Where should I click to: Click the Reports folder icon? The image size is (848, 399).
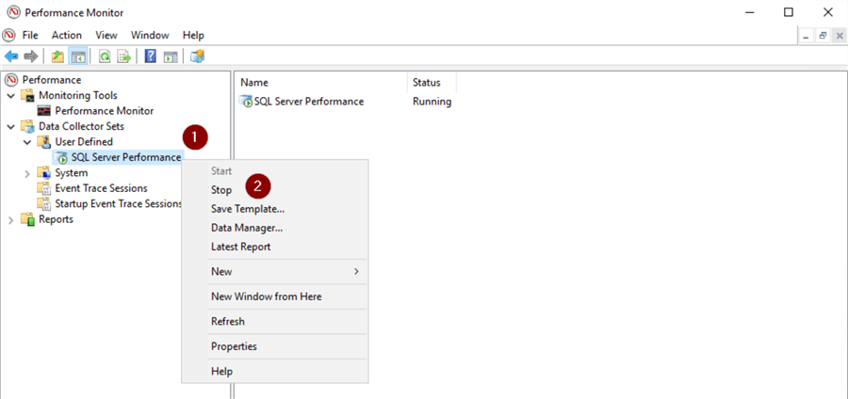(x=27, y=220)
